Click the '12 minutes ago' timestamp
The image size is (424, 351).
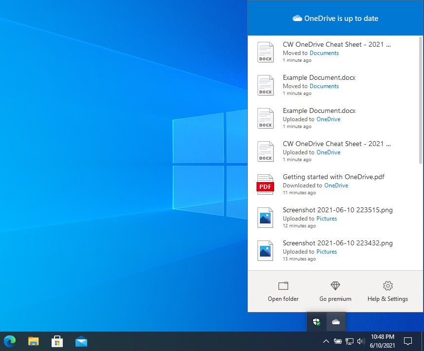[299, 225]
